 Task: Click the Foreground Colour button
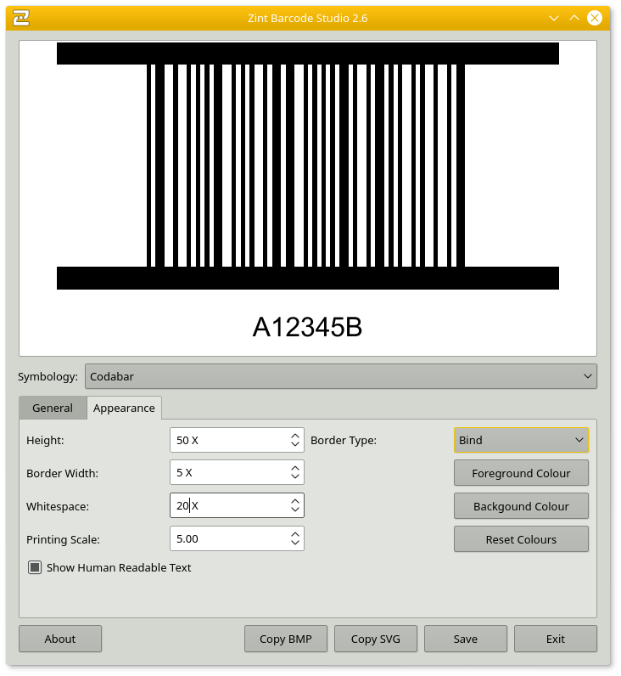coord(521,473)
